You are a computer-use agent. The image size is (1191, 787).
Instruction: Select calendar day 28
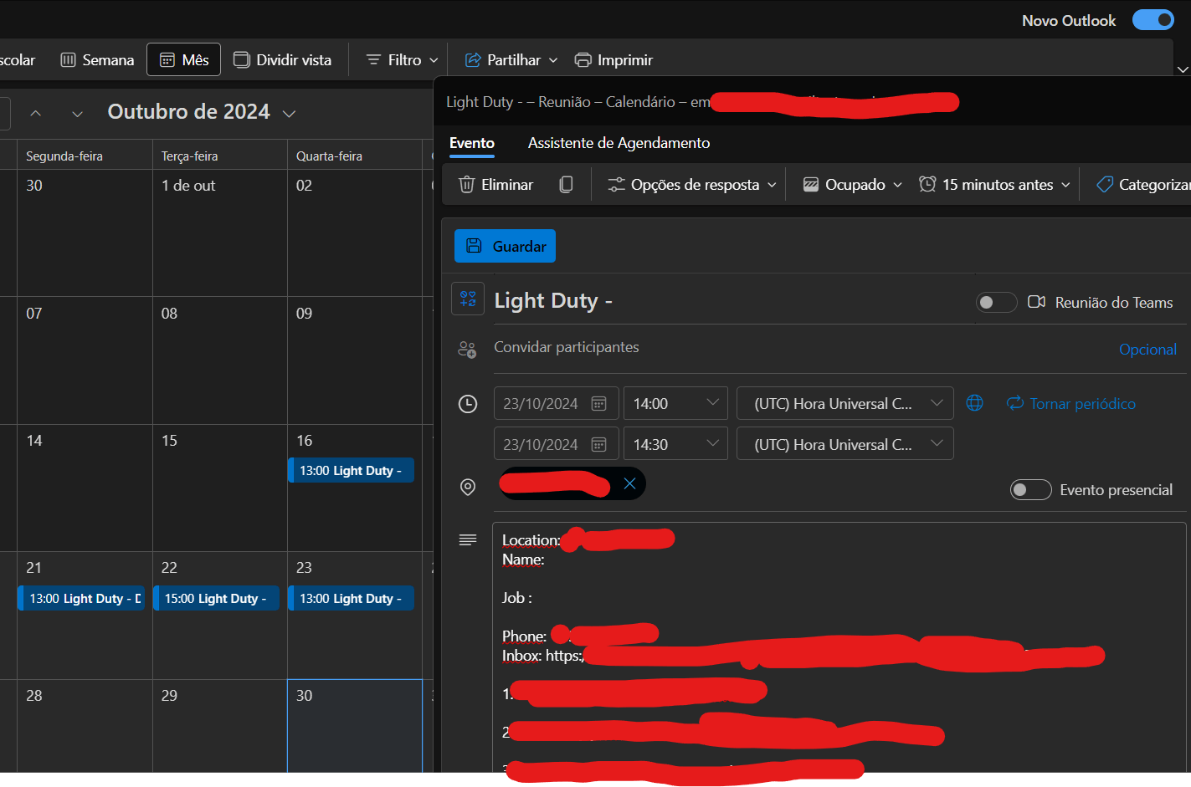(x=85, y=726)
